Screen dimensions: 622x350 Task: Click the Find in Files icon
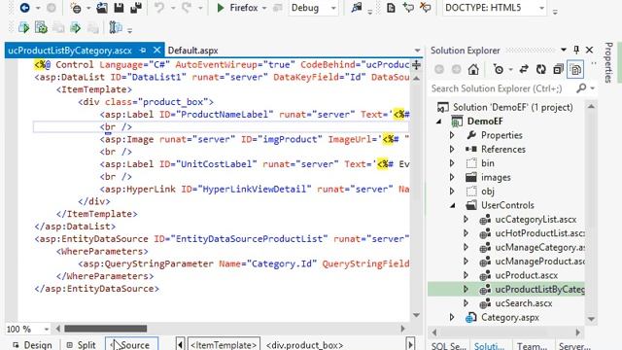coord(357,7)
